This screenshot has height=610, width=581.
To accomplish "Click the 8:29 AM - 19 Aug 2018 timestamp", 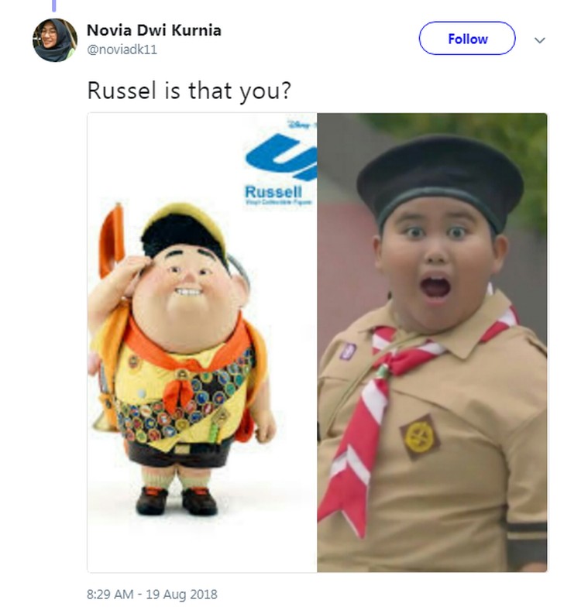I will click(152, 594).
